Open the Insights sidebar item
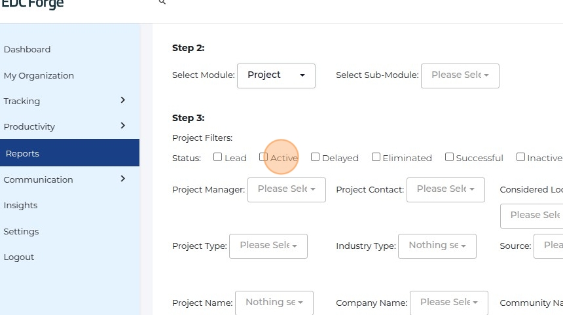This screenshot has width=563, height=315. pyautogui.click(x=20, y=205)
